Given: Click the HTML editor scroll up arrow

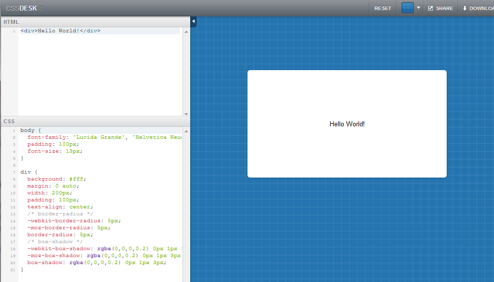Looking at the screenshot, I should tap(186, 32).
